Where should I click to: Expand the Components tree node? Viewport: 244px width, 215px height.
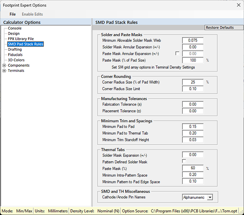(4, 66)
